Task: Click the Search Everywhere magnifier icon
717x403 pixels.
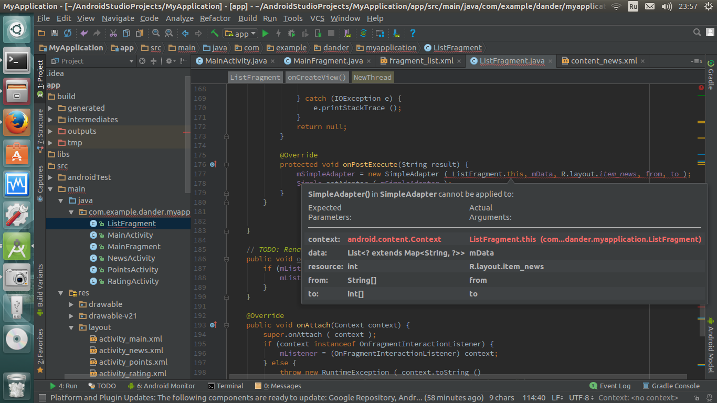Action: click(697, 33)
